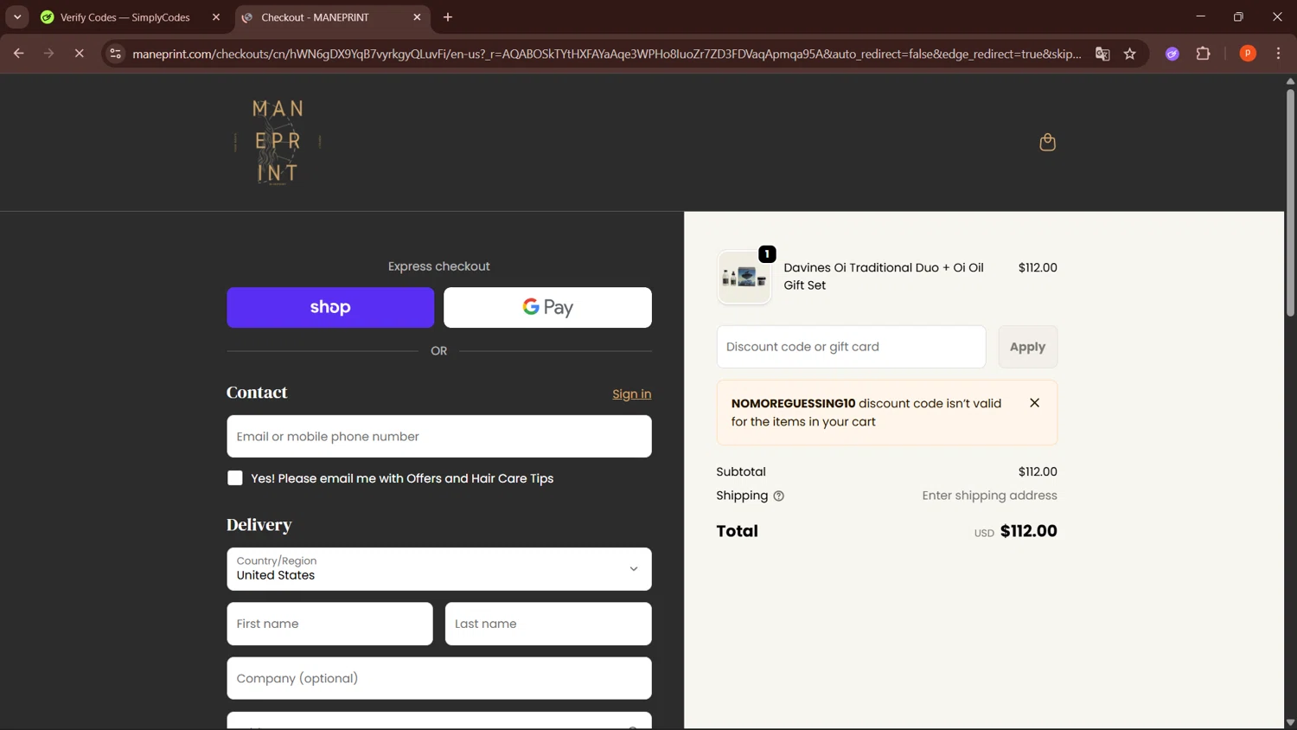Close the Checkout MANEPRINT tab
The image size is (1297, 730).
pos(417,17)
